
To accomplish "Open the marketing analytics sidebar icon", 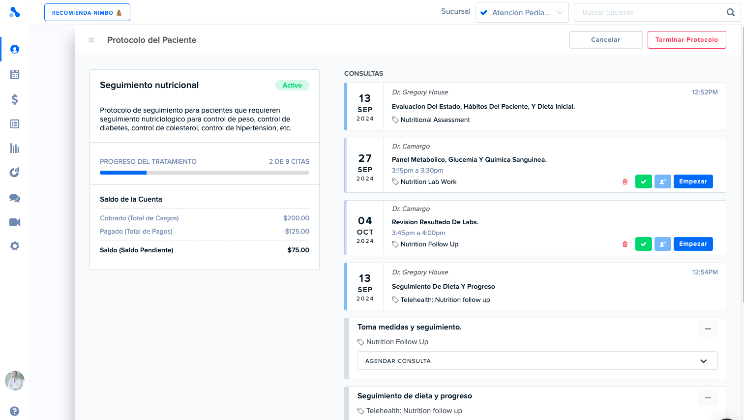I will coord(15,172).
